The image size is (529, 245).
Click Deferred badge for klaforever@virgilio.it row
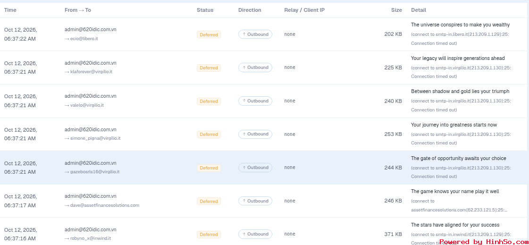click(x=209, y=68)
